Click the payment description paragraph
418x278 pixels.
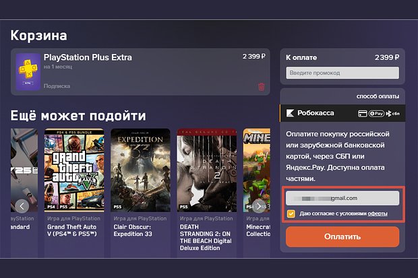(338, 156)
